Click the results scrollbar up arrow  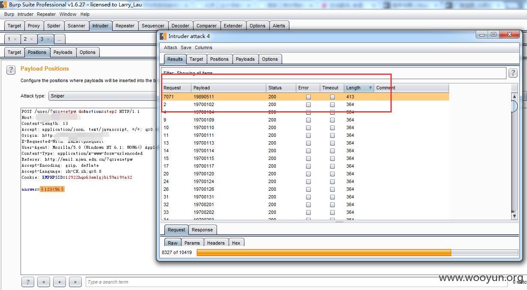click(515, 97)
